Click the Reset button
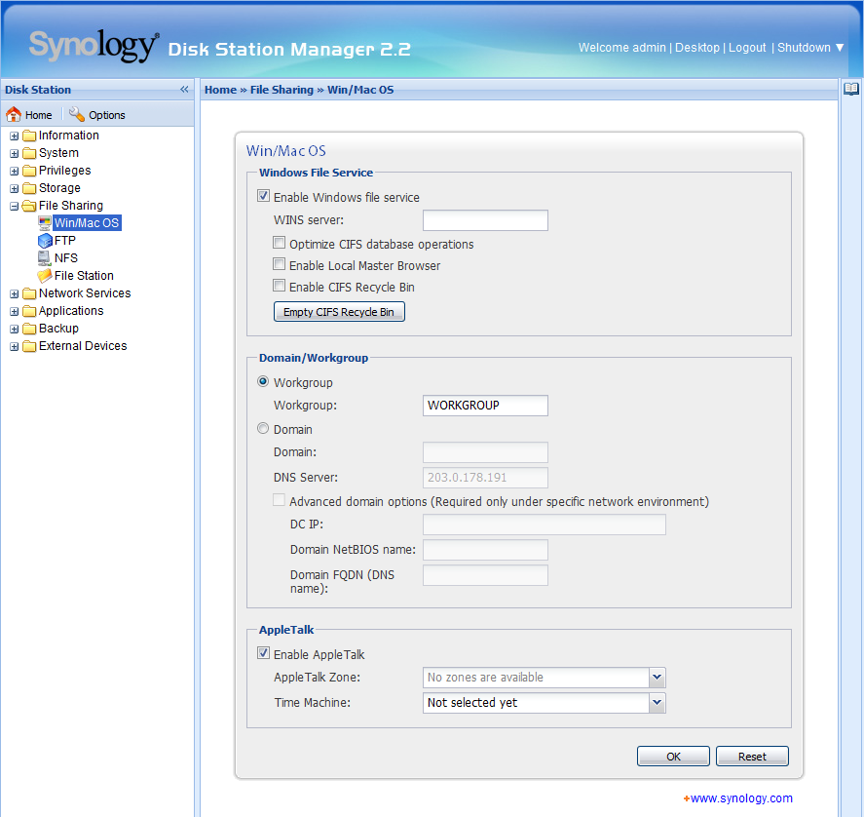 click(752, 757)
